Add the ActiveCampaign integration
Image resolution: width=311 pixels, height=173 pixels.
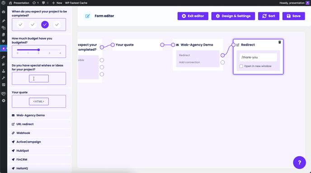tap(39, 142)
